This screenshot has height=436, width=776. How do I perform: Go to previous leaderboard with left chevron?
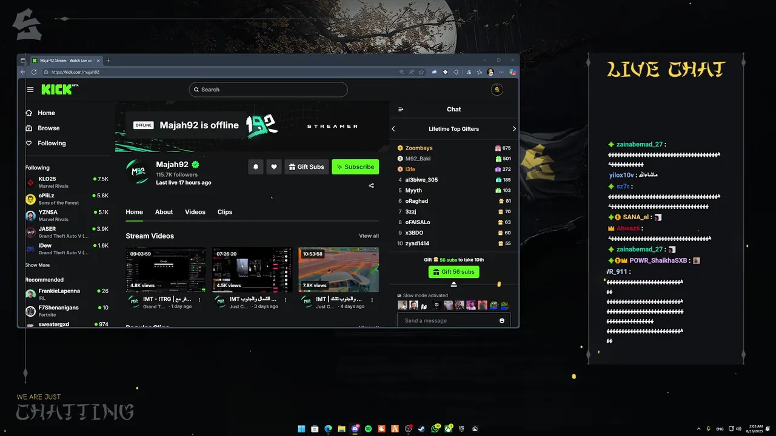pos(393,129)
